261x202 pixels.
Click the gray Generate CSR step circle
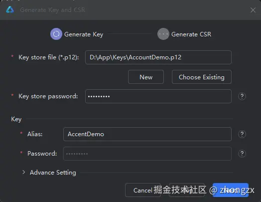[x=163, y=34]
